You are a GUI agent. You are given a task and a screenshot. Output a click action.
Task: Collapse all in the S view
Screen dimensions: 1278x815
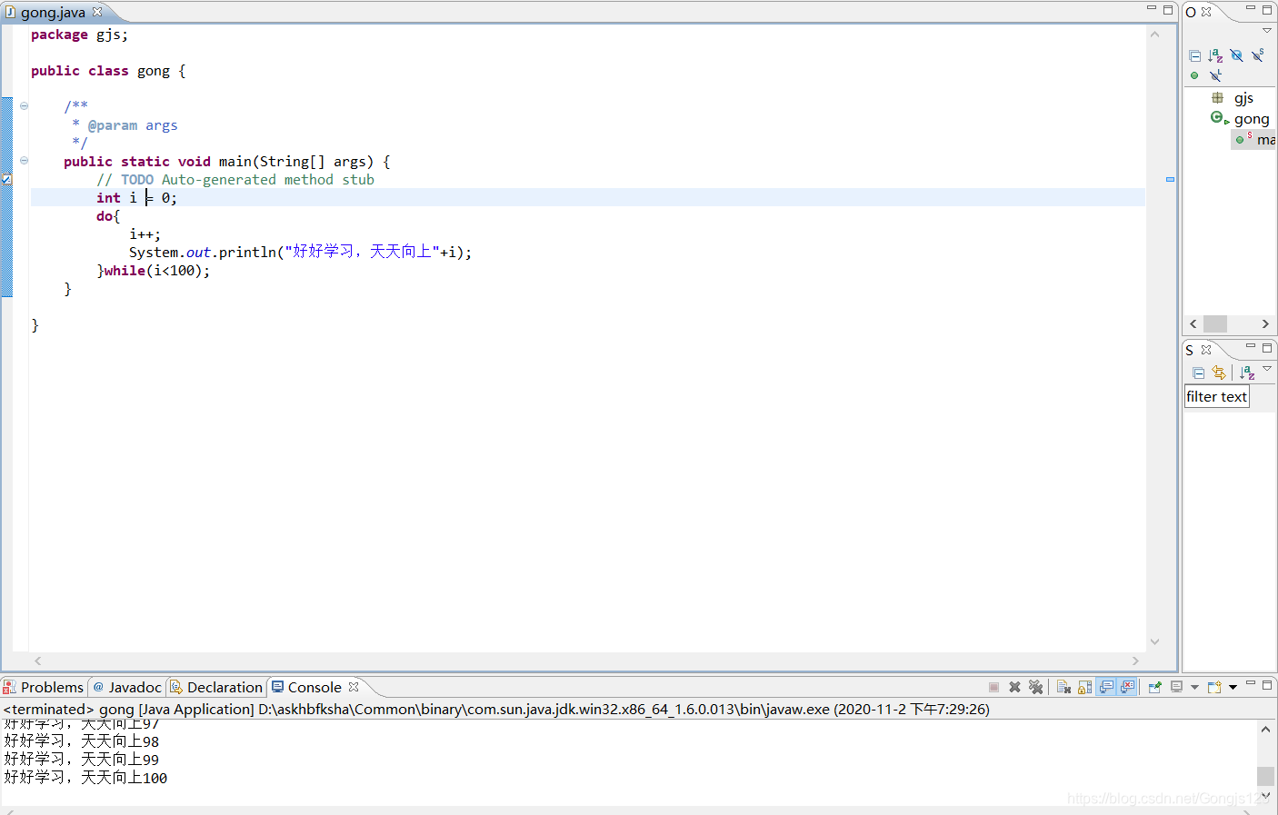[x=1198, y=373]
